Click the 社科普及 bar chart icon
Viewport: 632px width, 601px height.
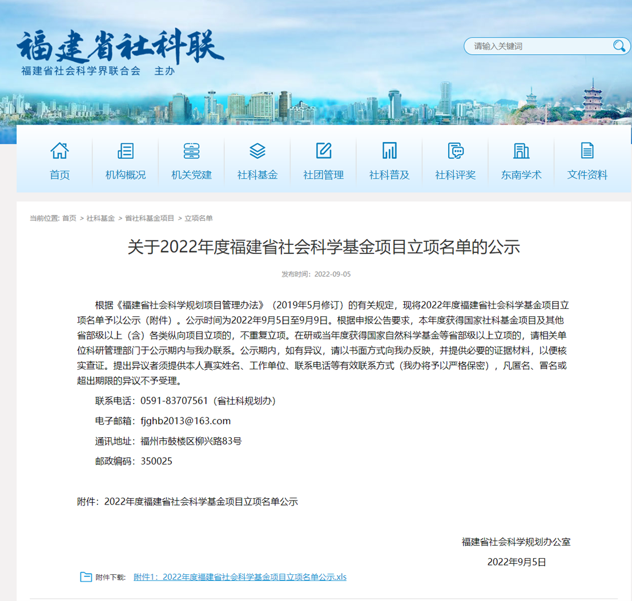click(x=389, y=151)
